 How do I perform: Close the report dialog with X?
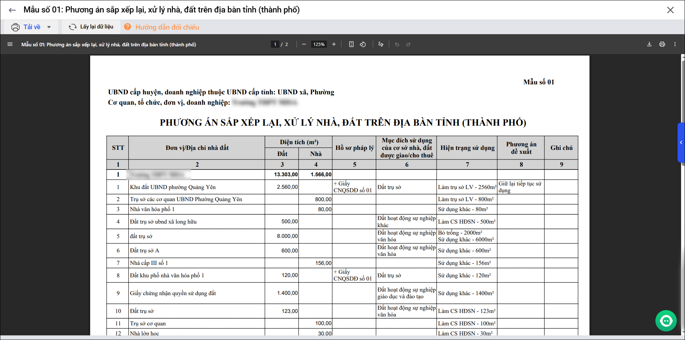click(670, 10)
